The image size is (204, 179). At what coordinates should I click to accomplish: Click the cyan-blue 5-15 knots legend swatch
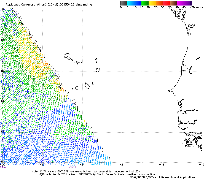[134, 3]
